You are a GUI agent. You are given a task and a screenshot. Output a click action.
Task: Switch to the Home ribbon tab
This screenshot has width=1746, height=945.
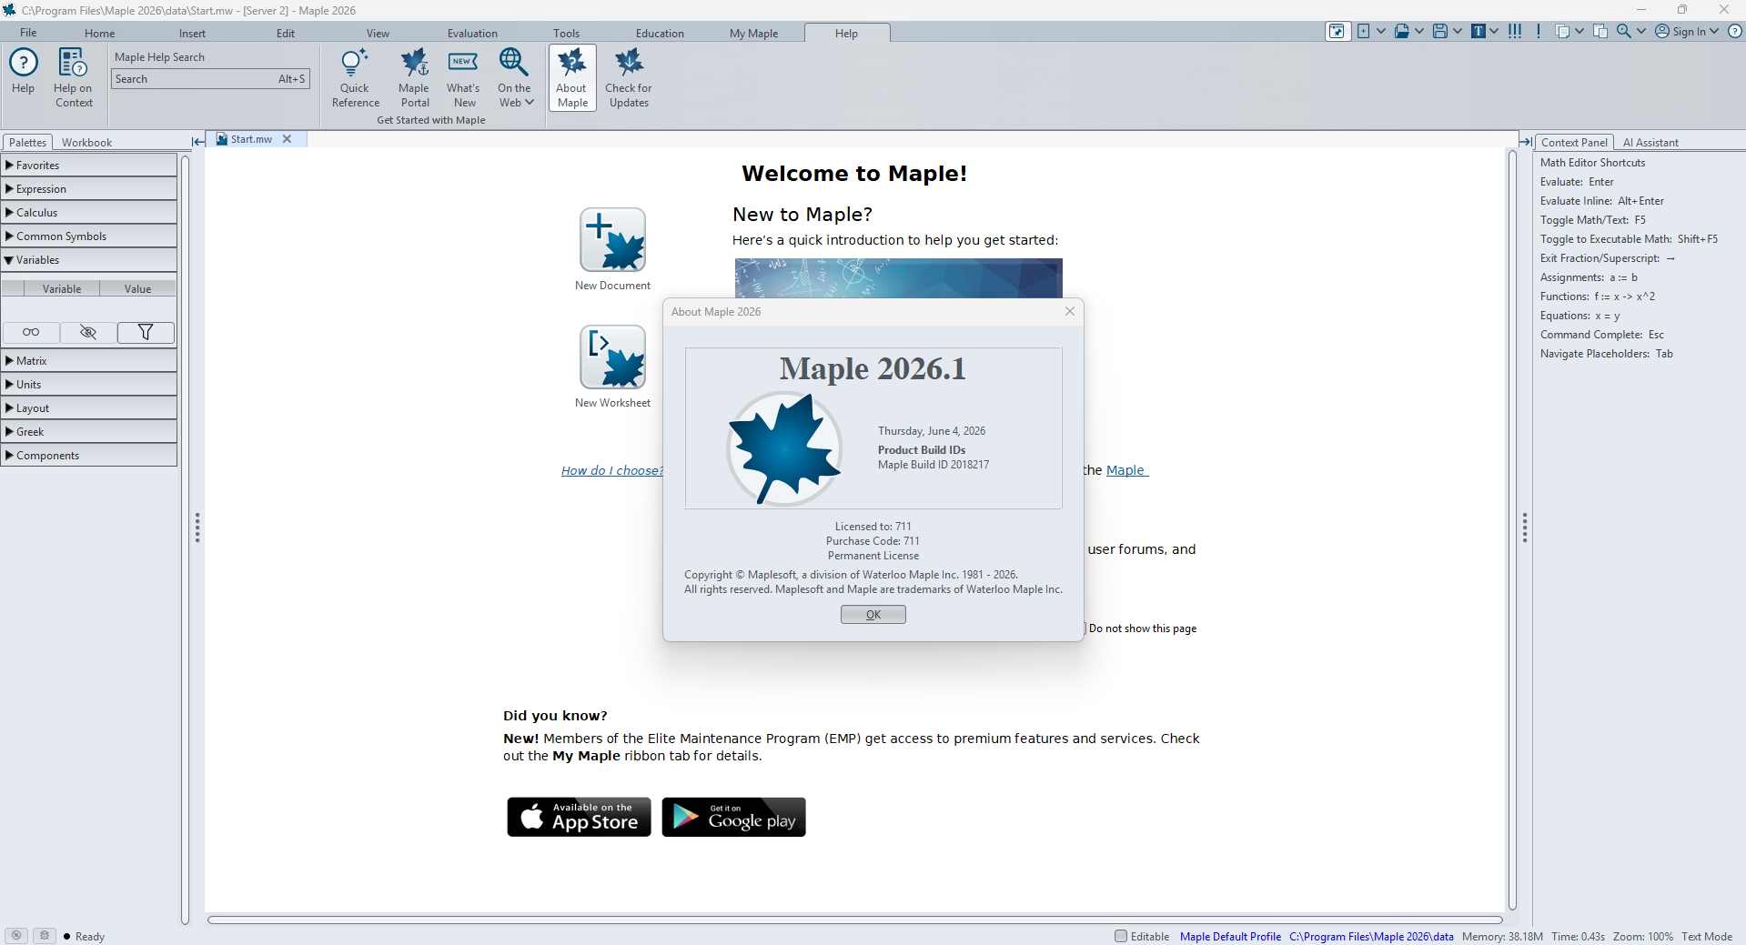pyautogui.click(x=100, y=34)
